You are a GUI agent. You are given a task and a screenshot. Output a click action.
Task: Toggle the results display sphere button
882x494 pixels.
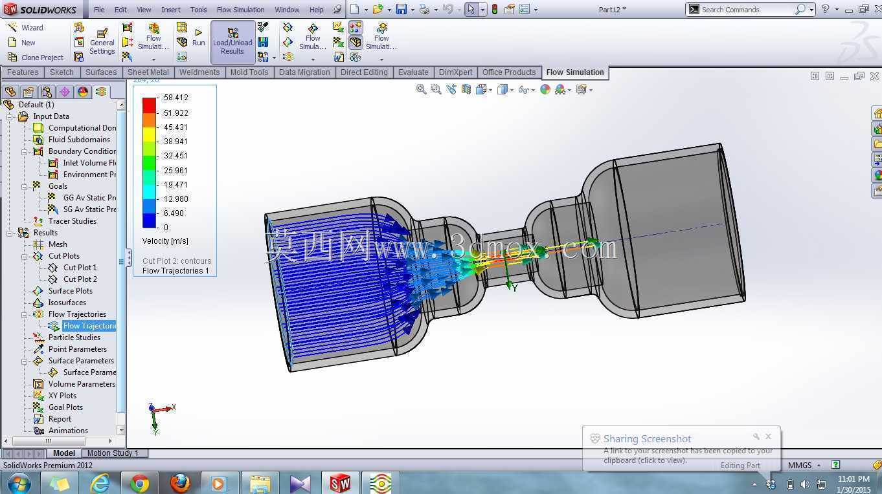(356, 27)
